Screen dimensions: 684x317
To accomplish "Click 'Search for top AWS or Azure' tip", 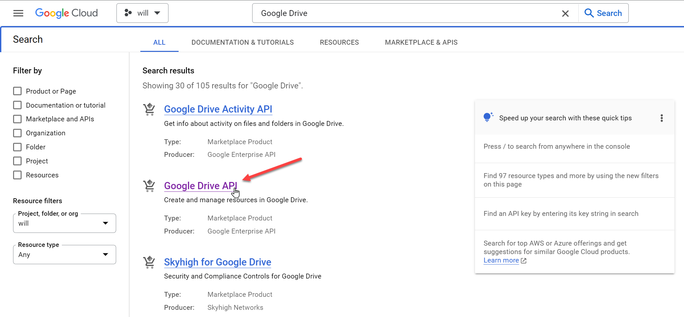I will (x=557, y=248).
